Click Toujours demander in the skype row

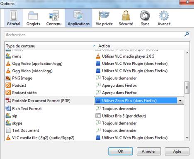point(119,123)
